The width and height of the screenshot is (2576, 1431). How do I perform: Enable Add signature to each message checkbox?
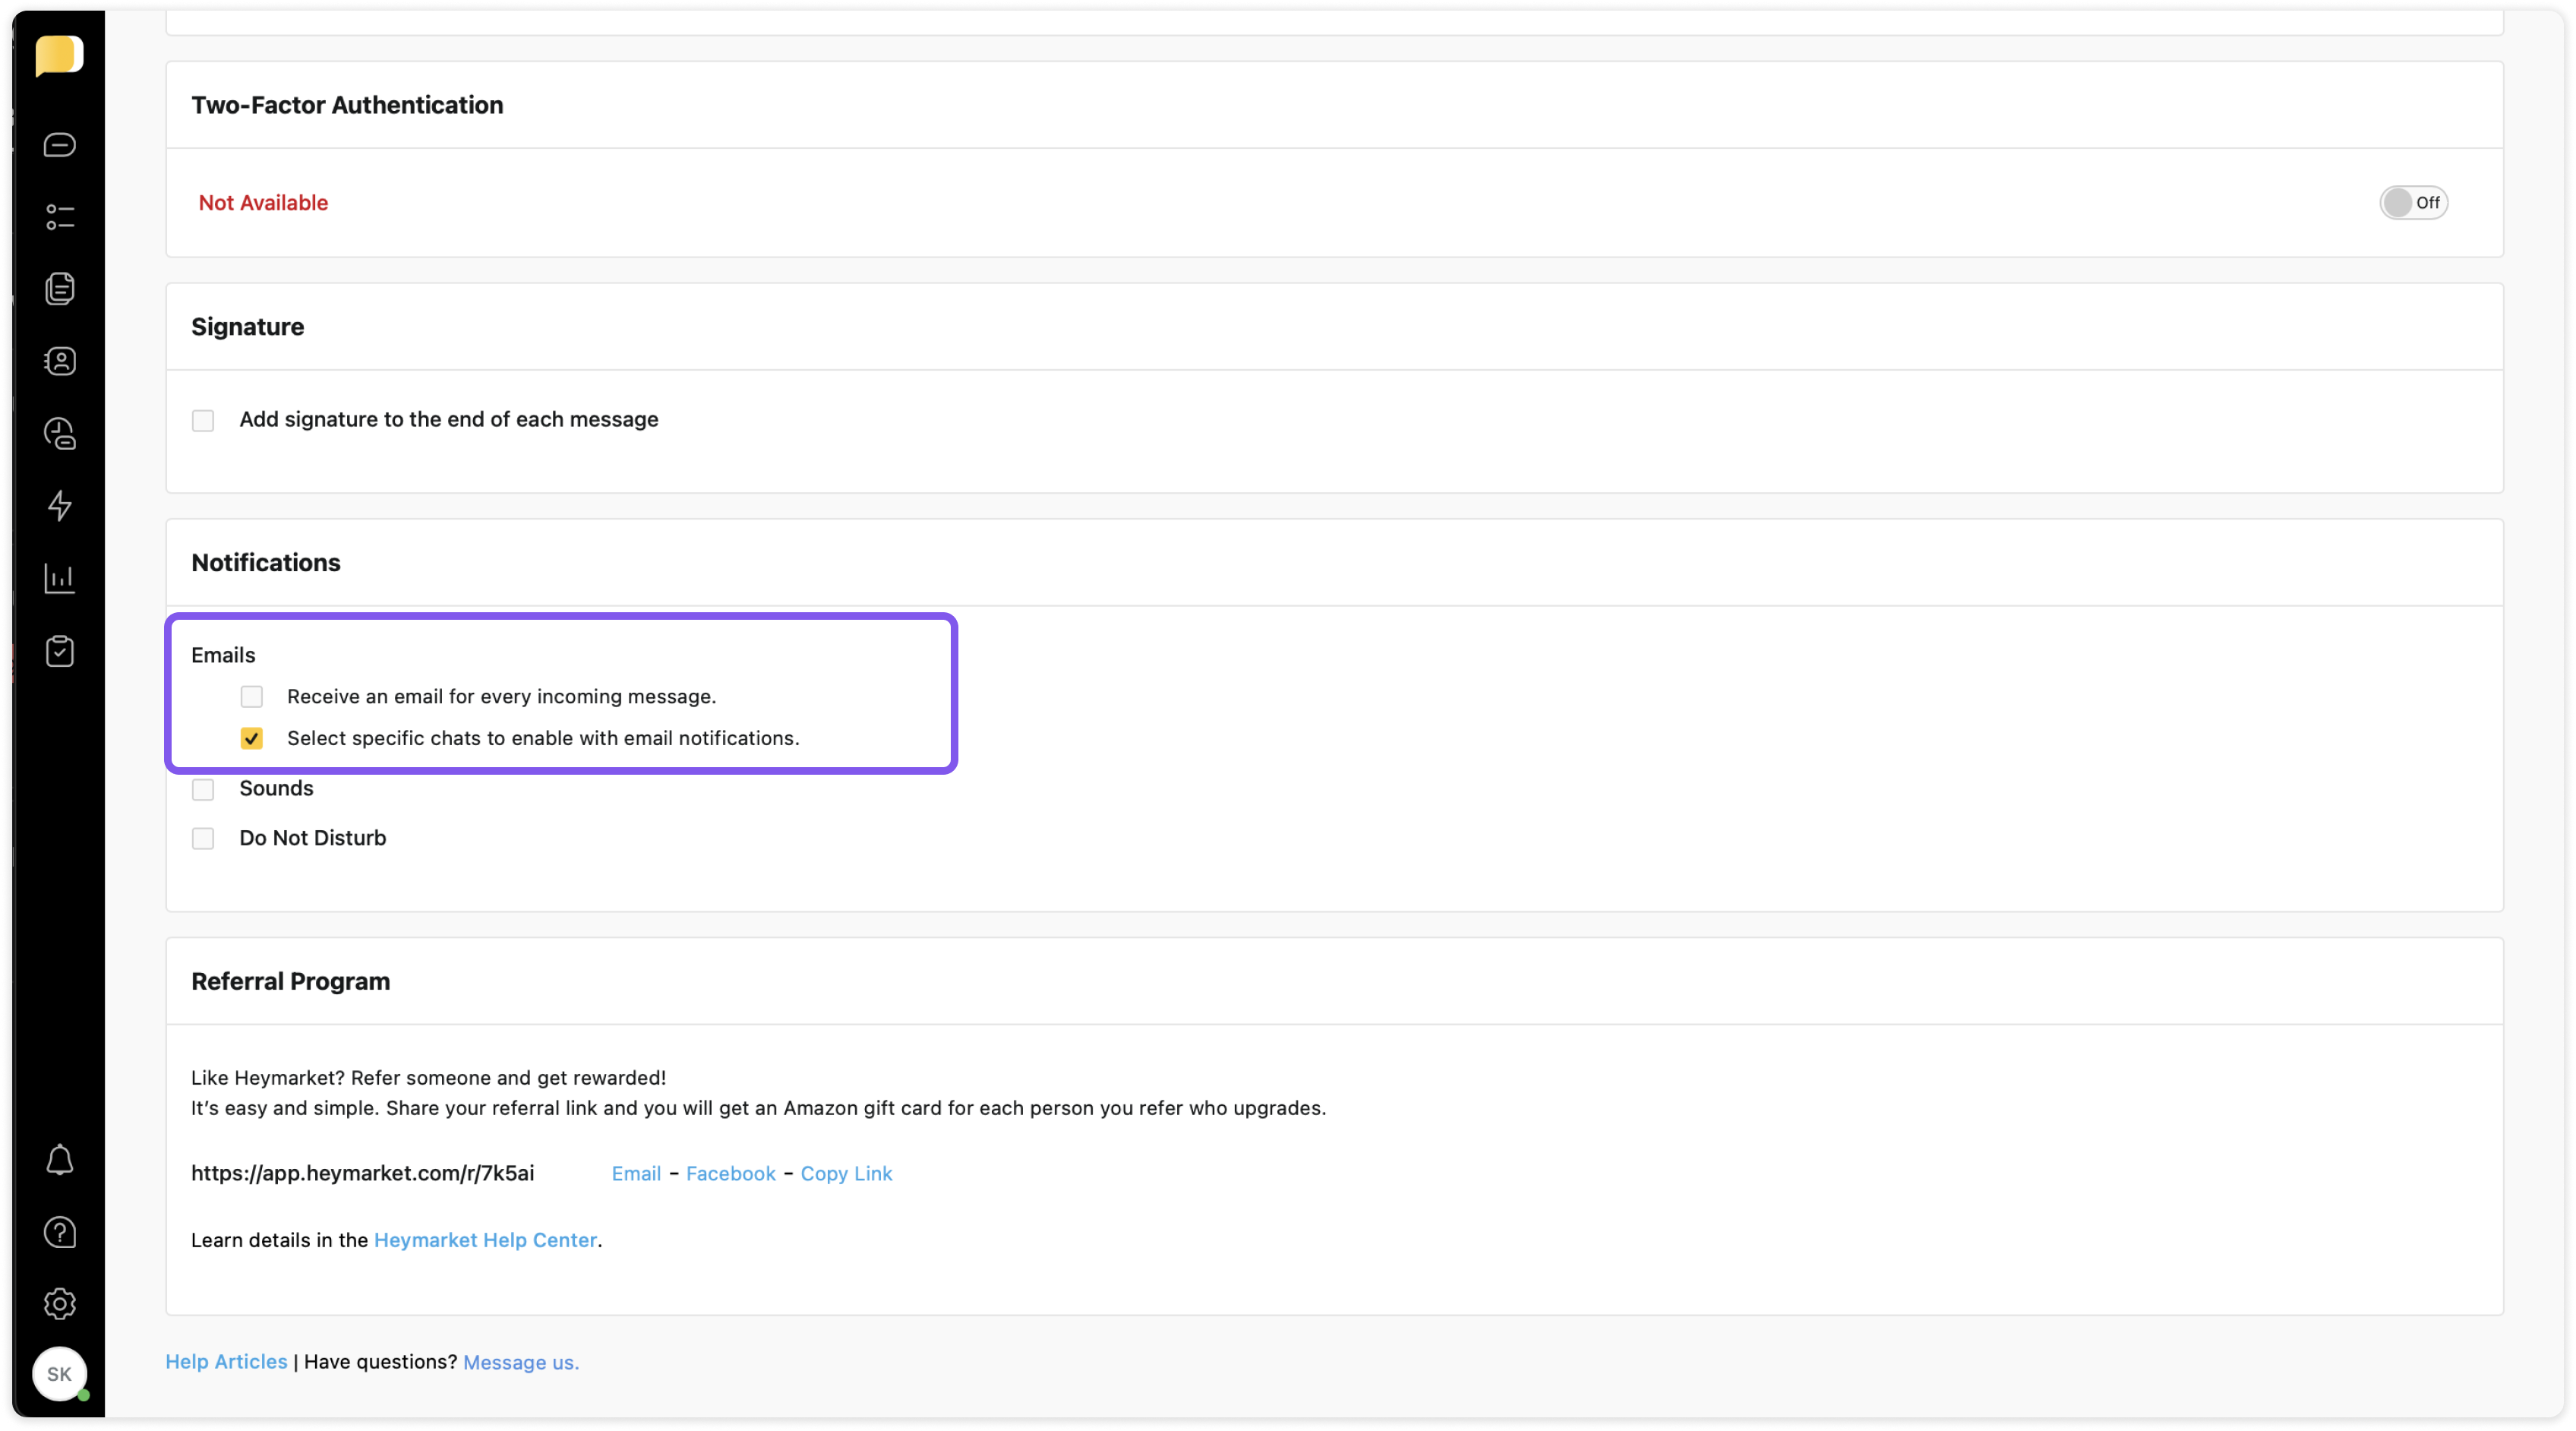click(203, 420)
